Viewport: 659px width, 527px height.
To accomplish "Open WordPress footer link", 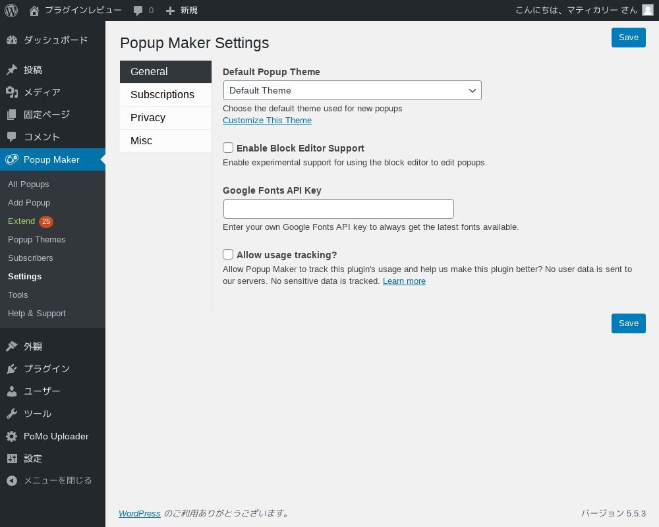I will point(139,513).
